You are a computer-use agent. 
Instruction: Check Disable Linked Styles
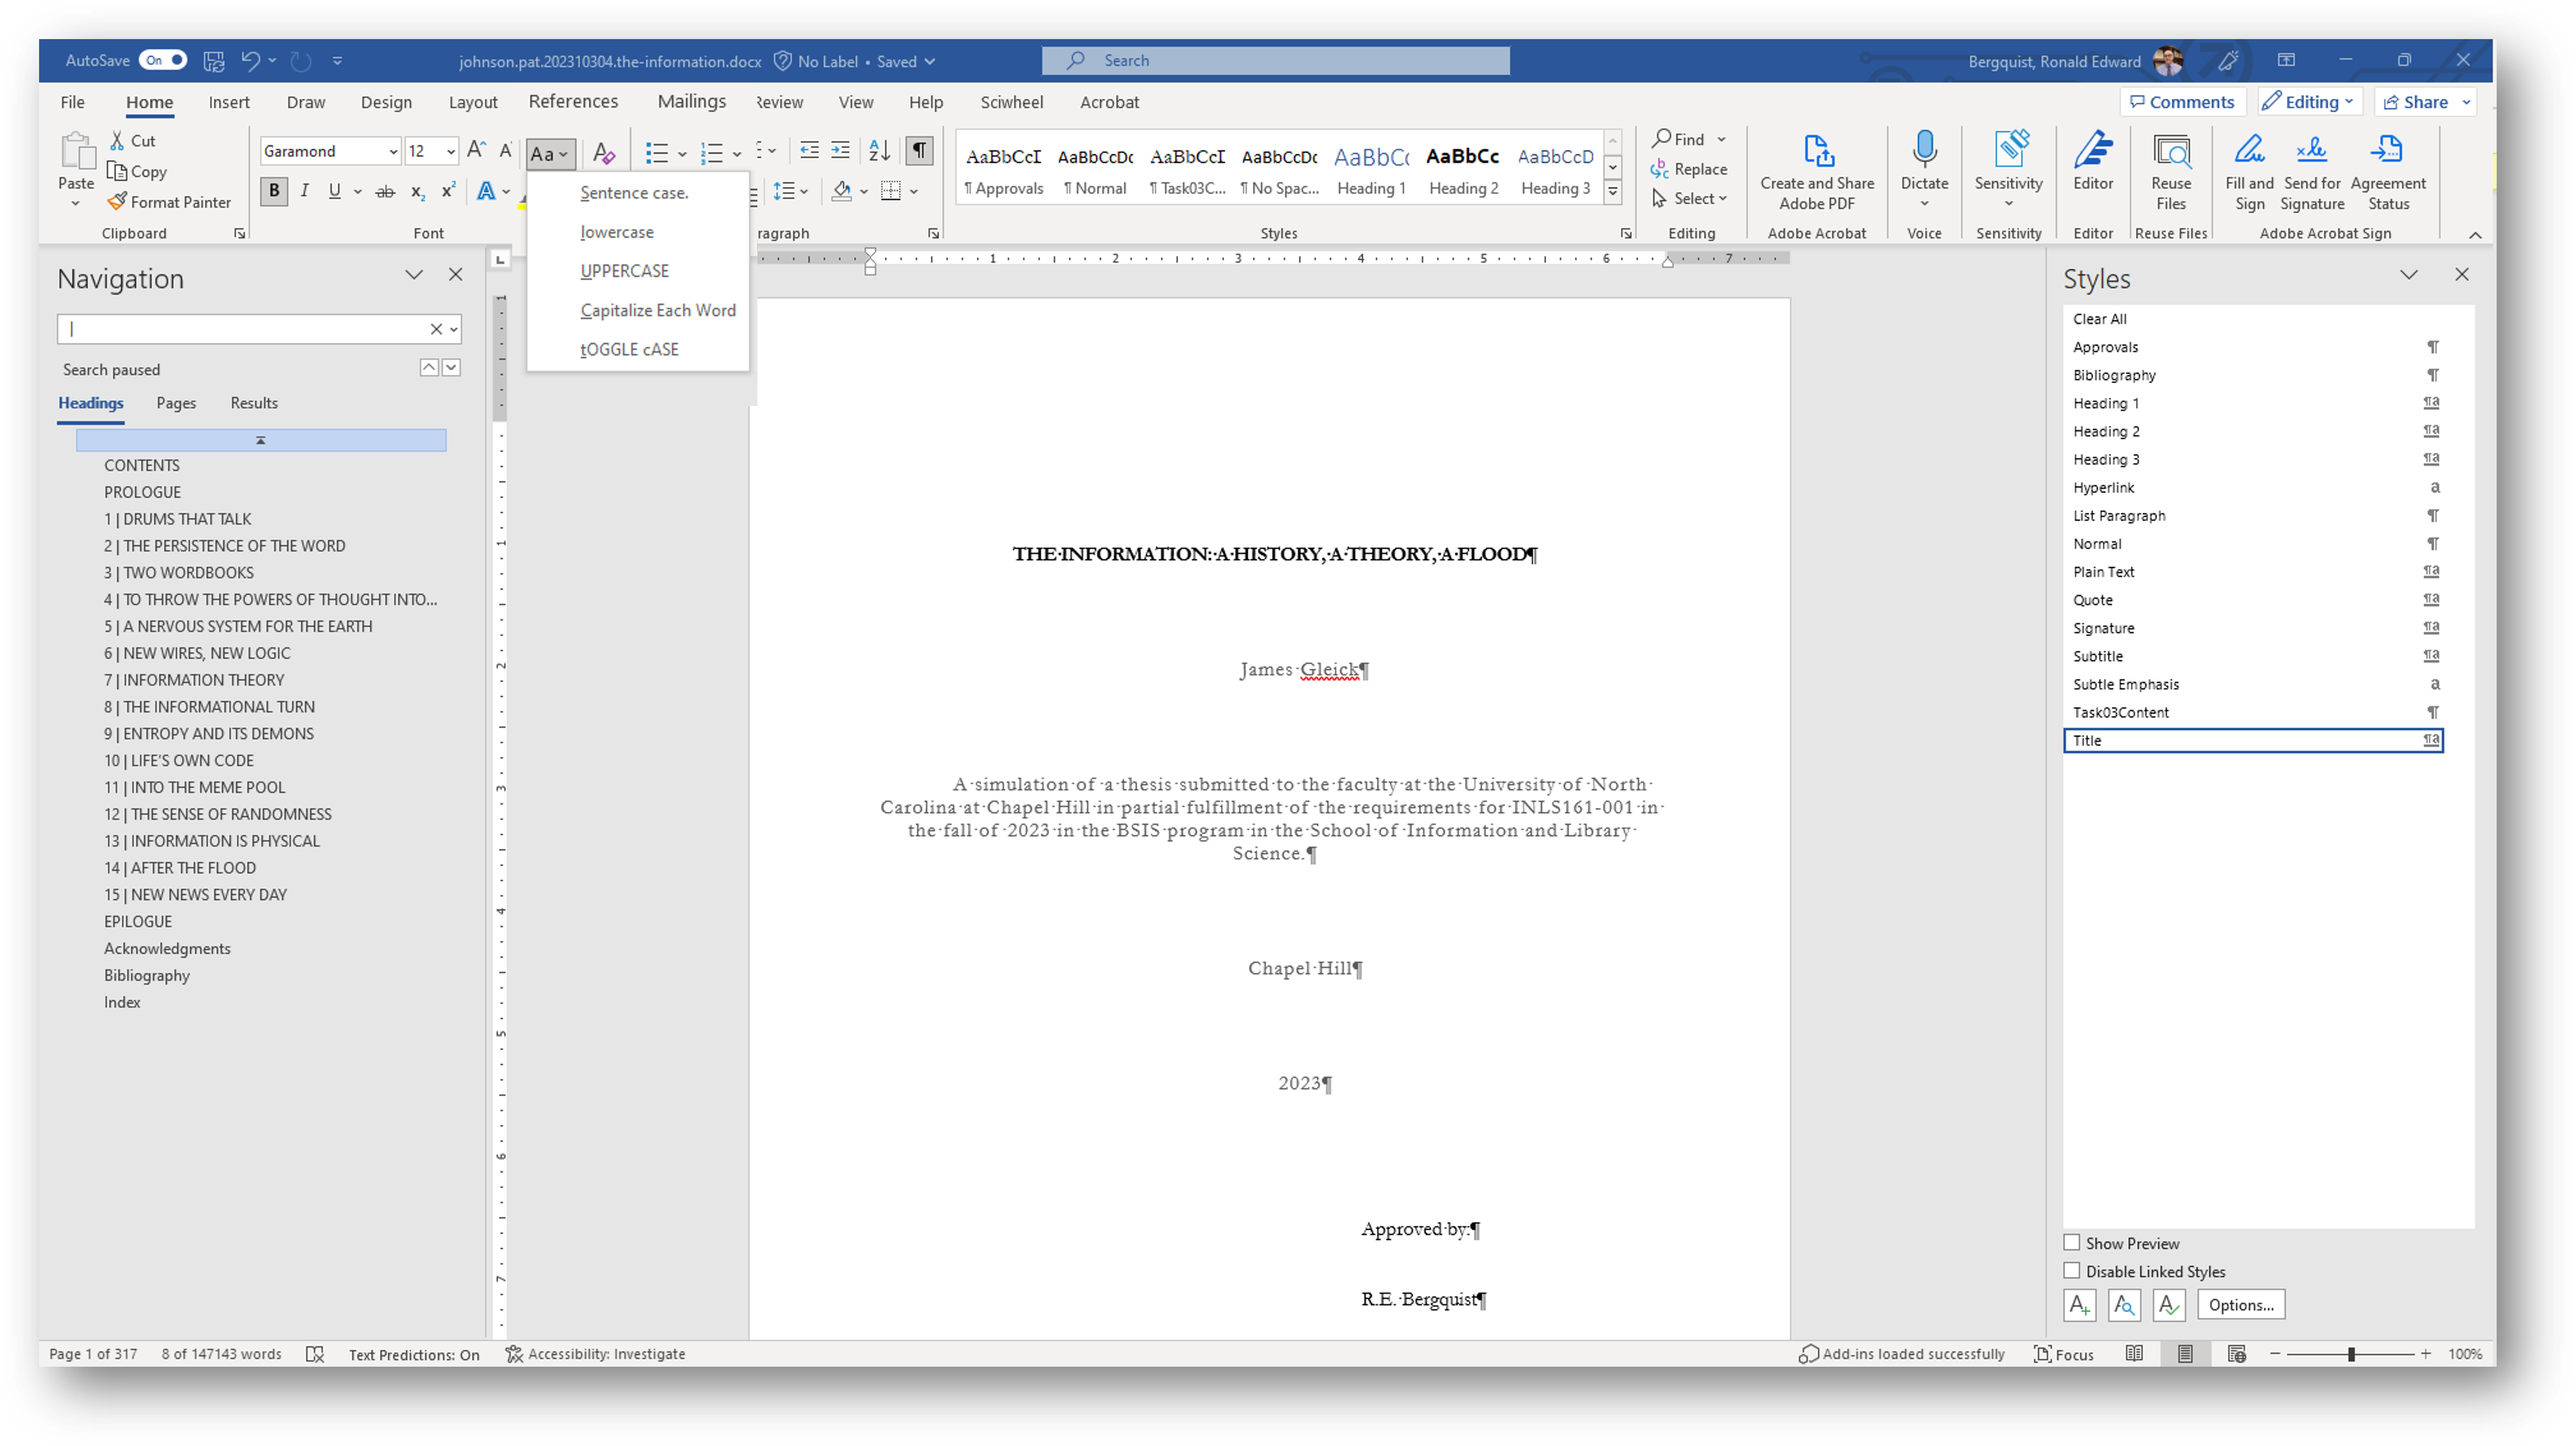click(2073, 1270)
